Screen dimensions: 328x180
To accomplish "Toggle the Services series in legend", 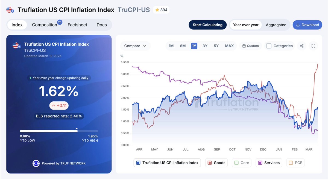I will click(x=269, y=163).
